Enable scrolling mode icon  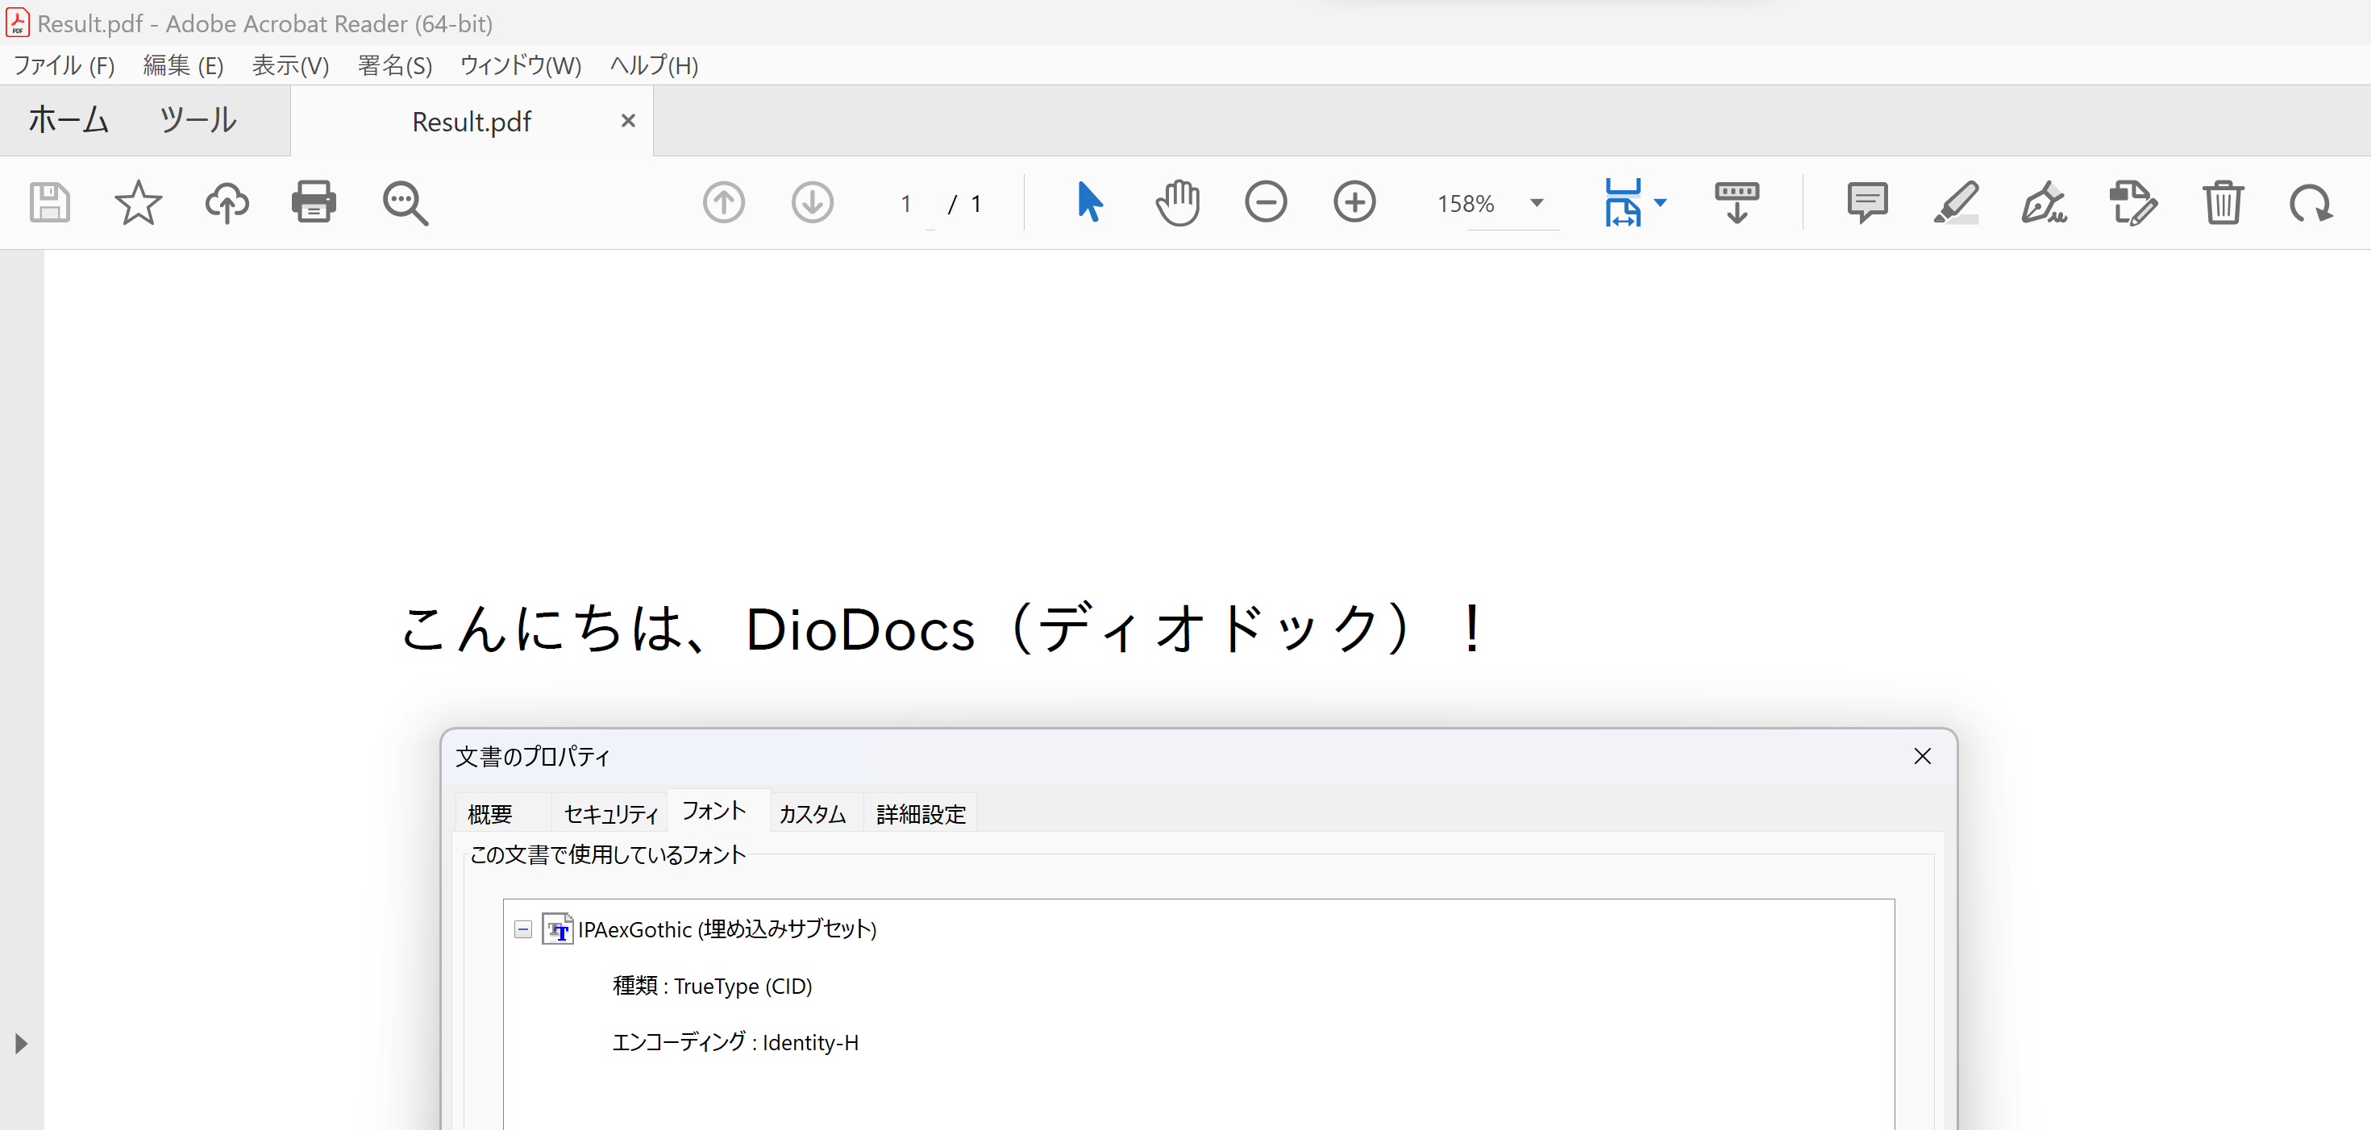click(1737, 202)
